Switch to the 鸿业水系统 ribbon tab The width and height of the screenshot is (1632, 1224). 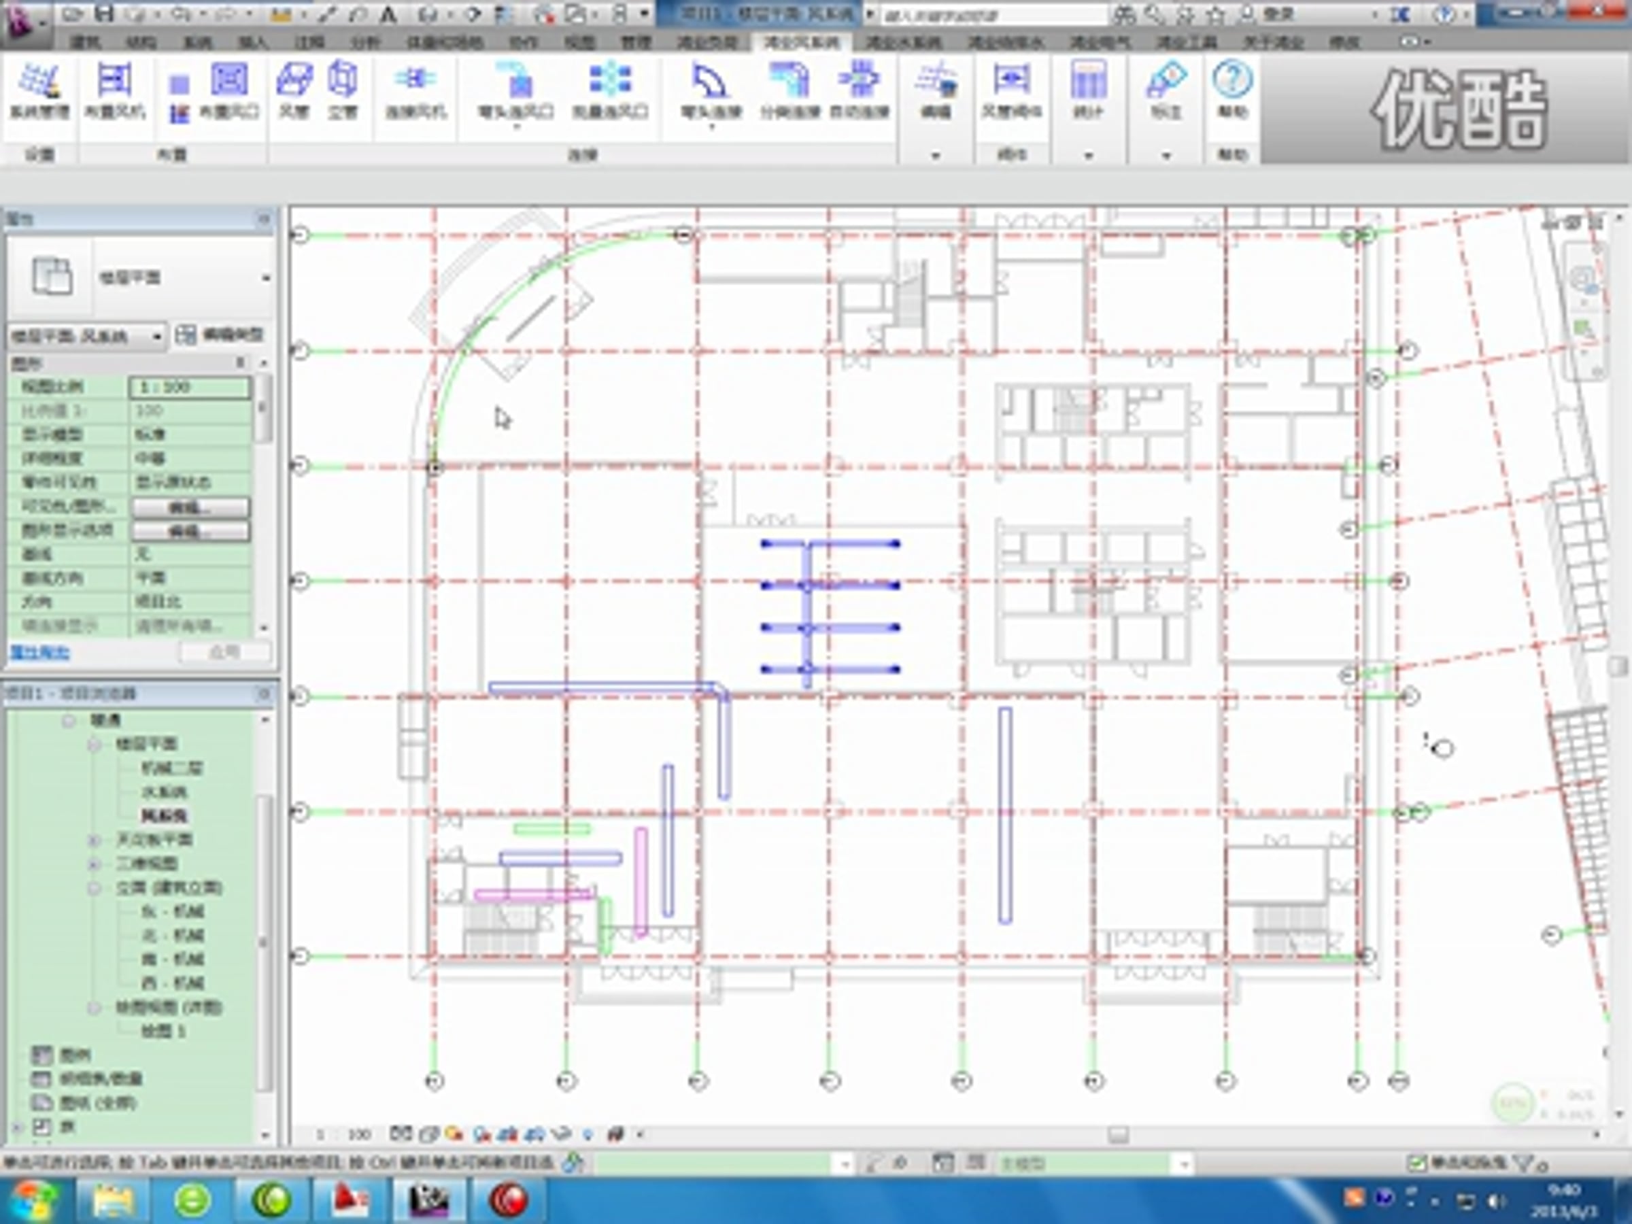902,42
